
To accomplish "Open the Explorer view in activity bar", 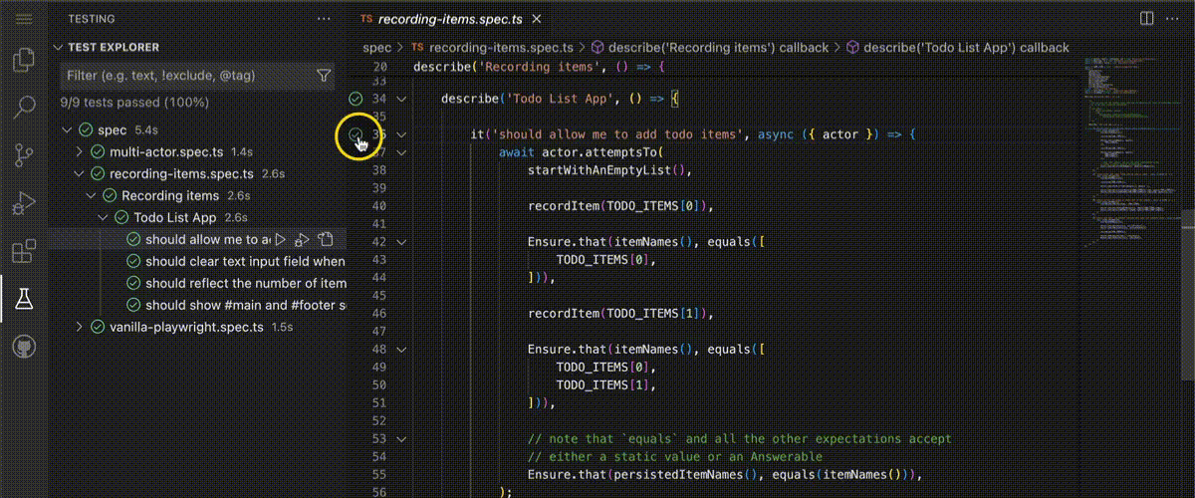I will tap(24, 60).
